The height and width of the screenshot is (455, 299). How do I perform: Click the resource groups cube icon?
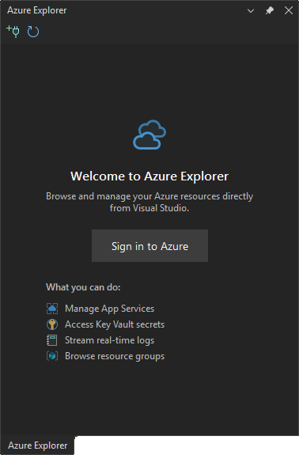(52, 356)
